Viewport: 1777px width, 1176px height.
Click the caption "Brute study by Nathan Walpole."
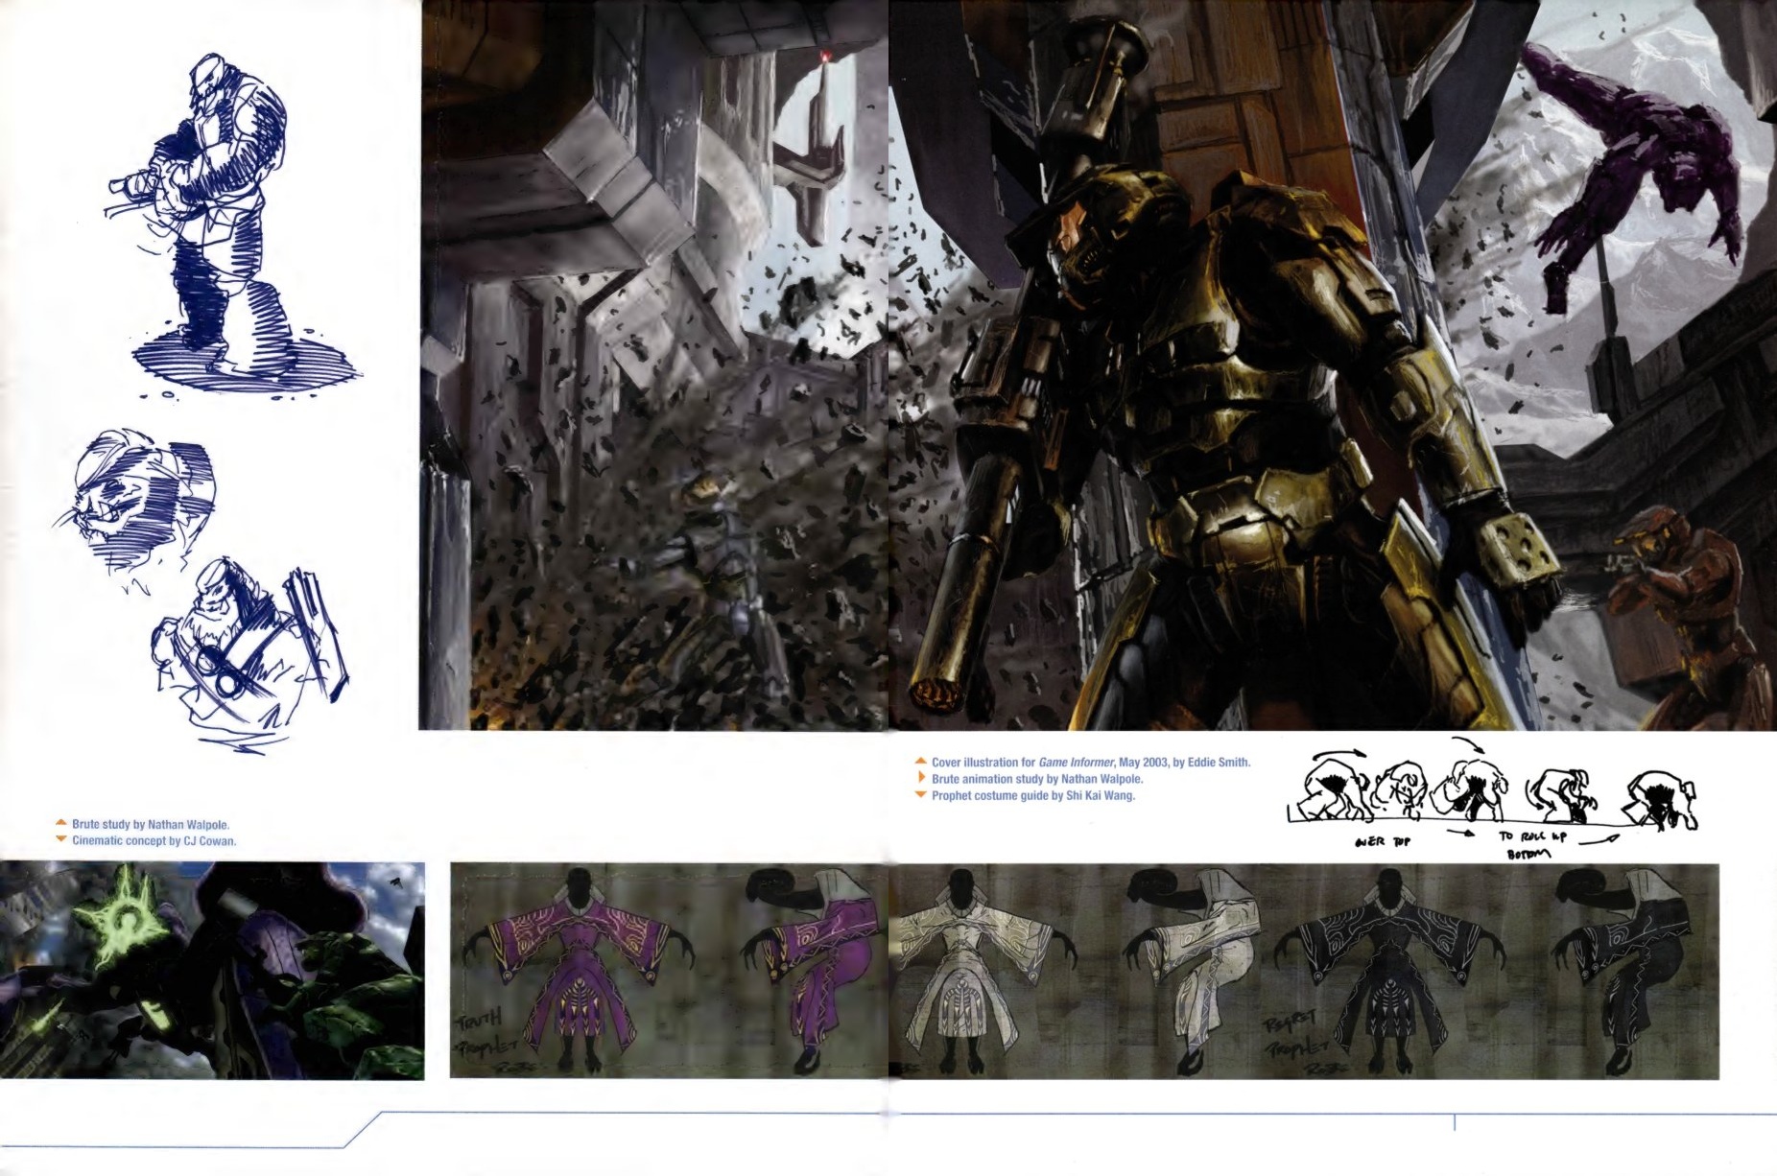click(151, 824)
